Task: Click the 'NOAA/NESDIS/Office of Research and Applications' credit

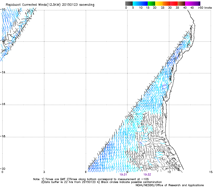Action: [x=170, y=185]
